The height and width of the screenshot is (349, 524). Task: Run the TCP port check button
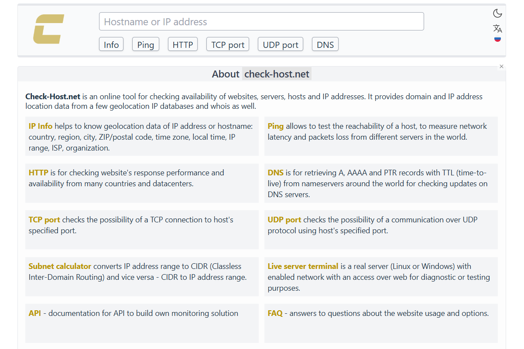228,44
